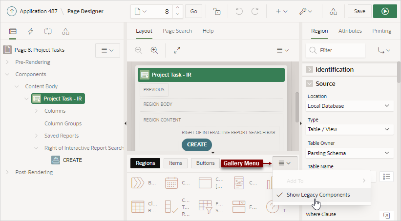Collapse the left pane with the splitter arrow
This screenshot has height=221, width=401.
tap(126, 123)
